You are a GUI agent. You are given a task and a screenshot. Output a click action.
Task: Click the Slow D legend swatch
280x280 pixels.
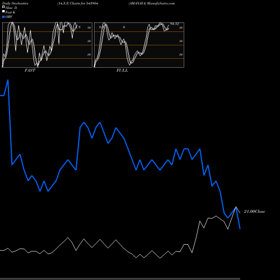(x=3, y=7)
